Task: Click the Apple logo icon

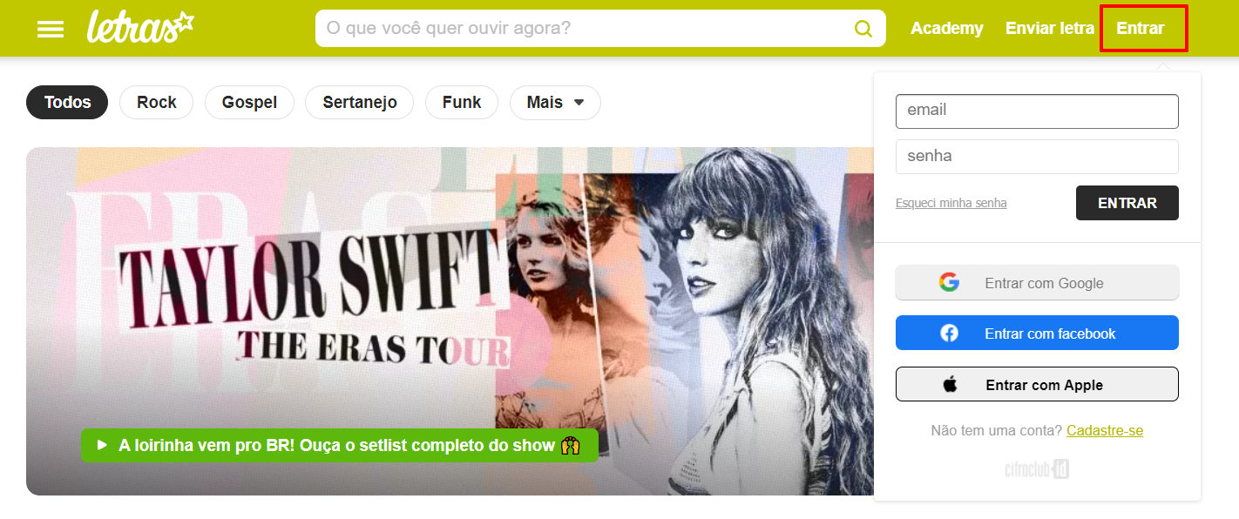Action: point(950,384)
